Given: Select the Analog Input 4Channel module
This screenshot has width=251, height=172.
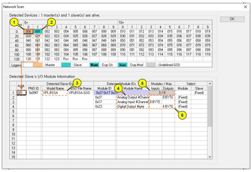Looking at the screenshot, I should [x=133, y=102].
